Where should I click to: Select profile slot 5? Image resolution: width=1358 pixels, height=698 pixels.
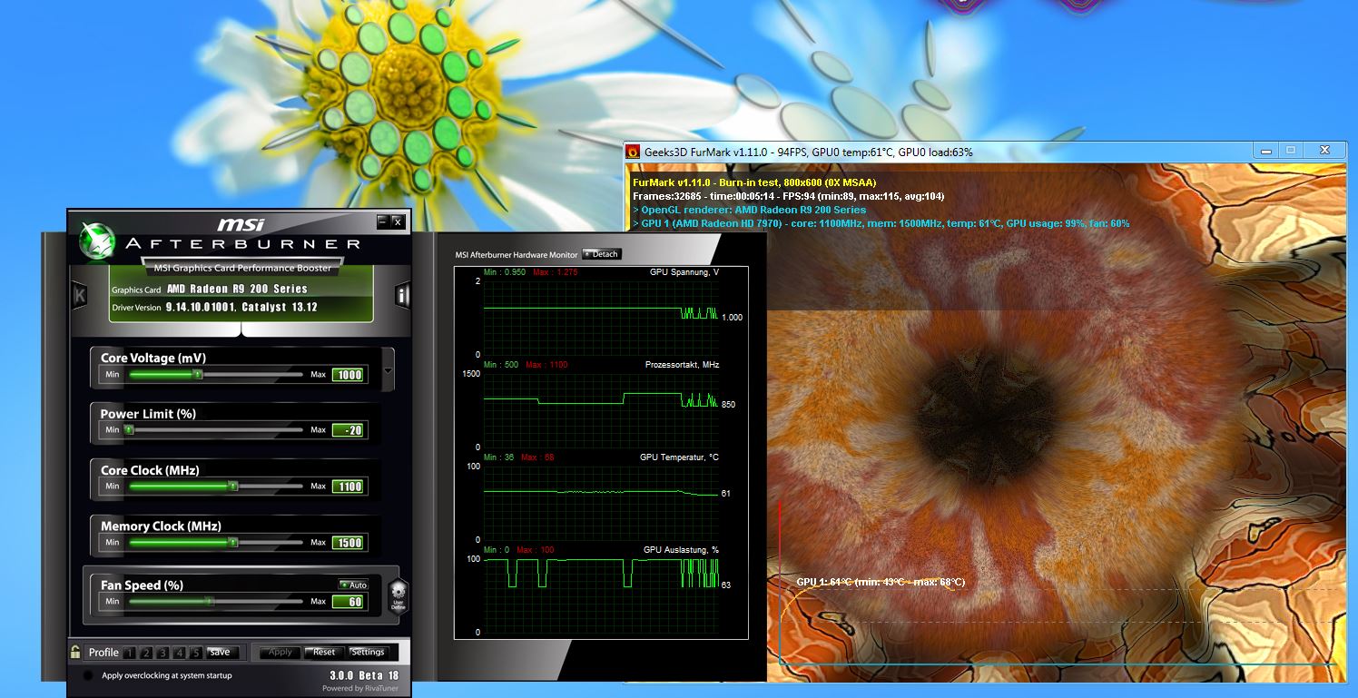click(194, 653)
